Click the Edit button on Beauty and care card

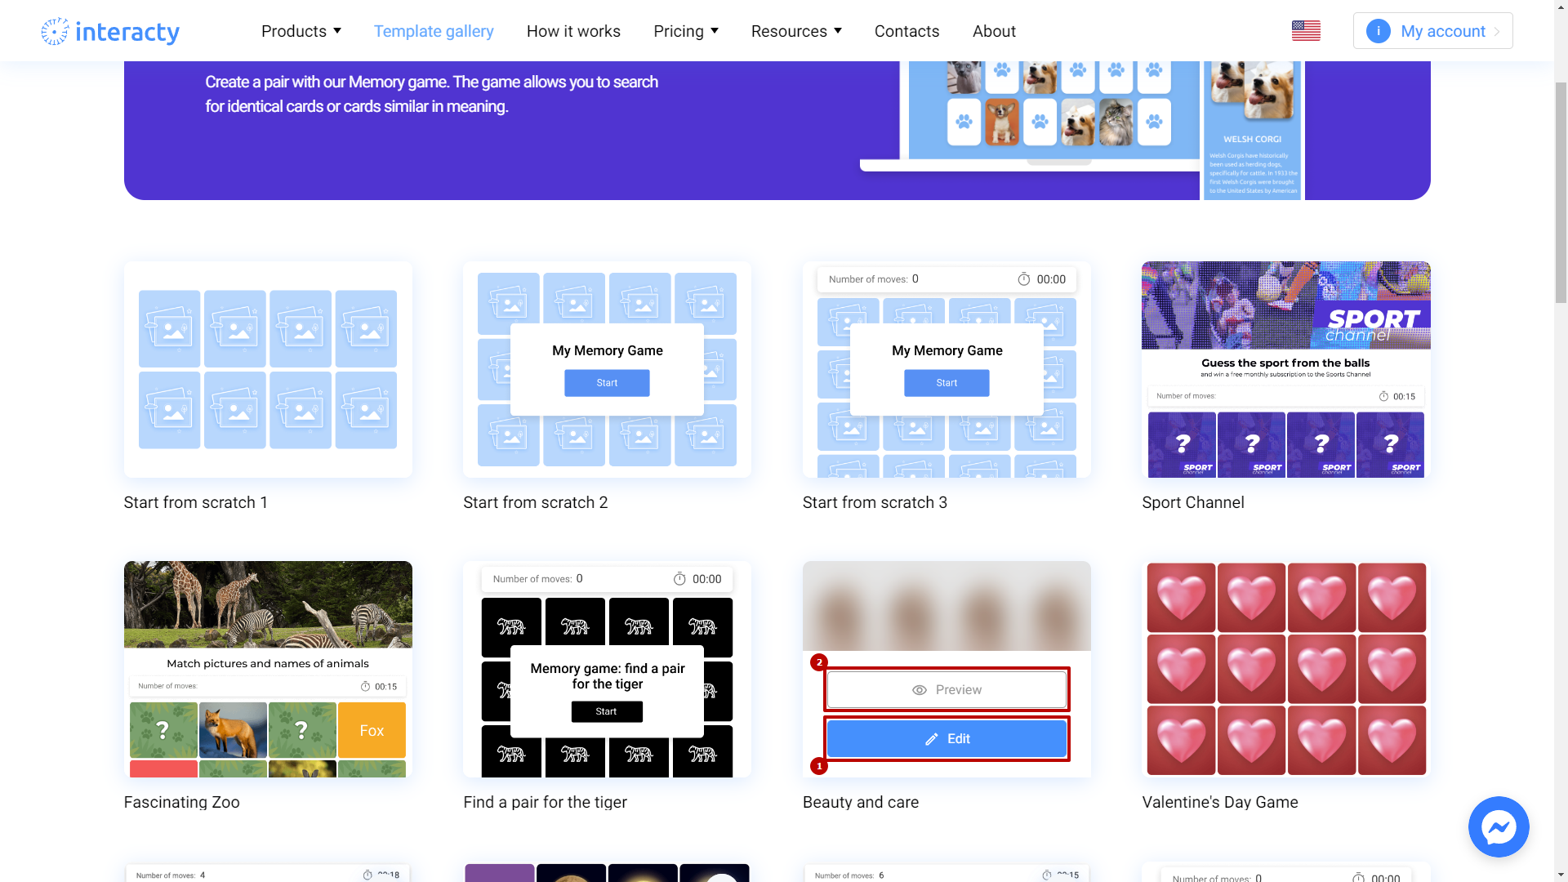tap(947, 737)
